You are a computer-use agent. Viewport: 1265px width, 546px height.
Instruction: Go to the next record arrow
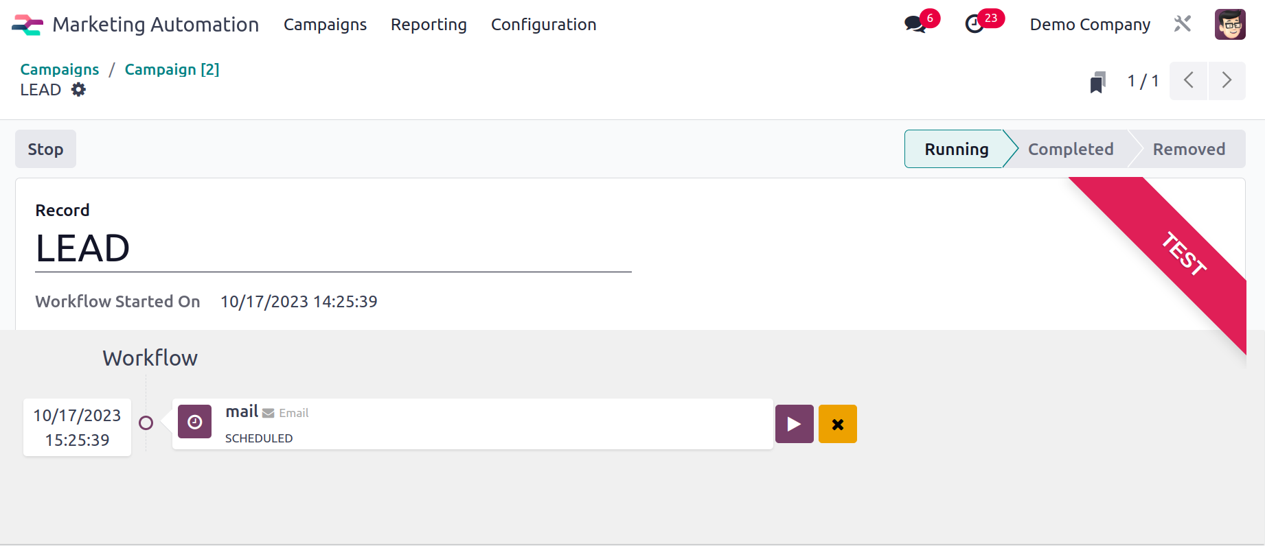1227,80
